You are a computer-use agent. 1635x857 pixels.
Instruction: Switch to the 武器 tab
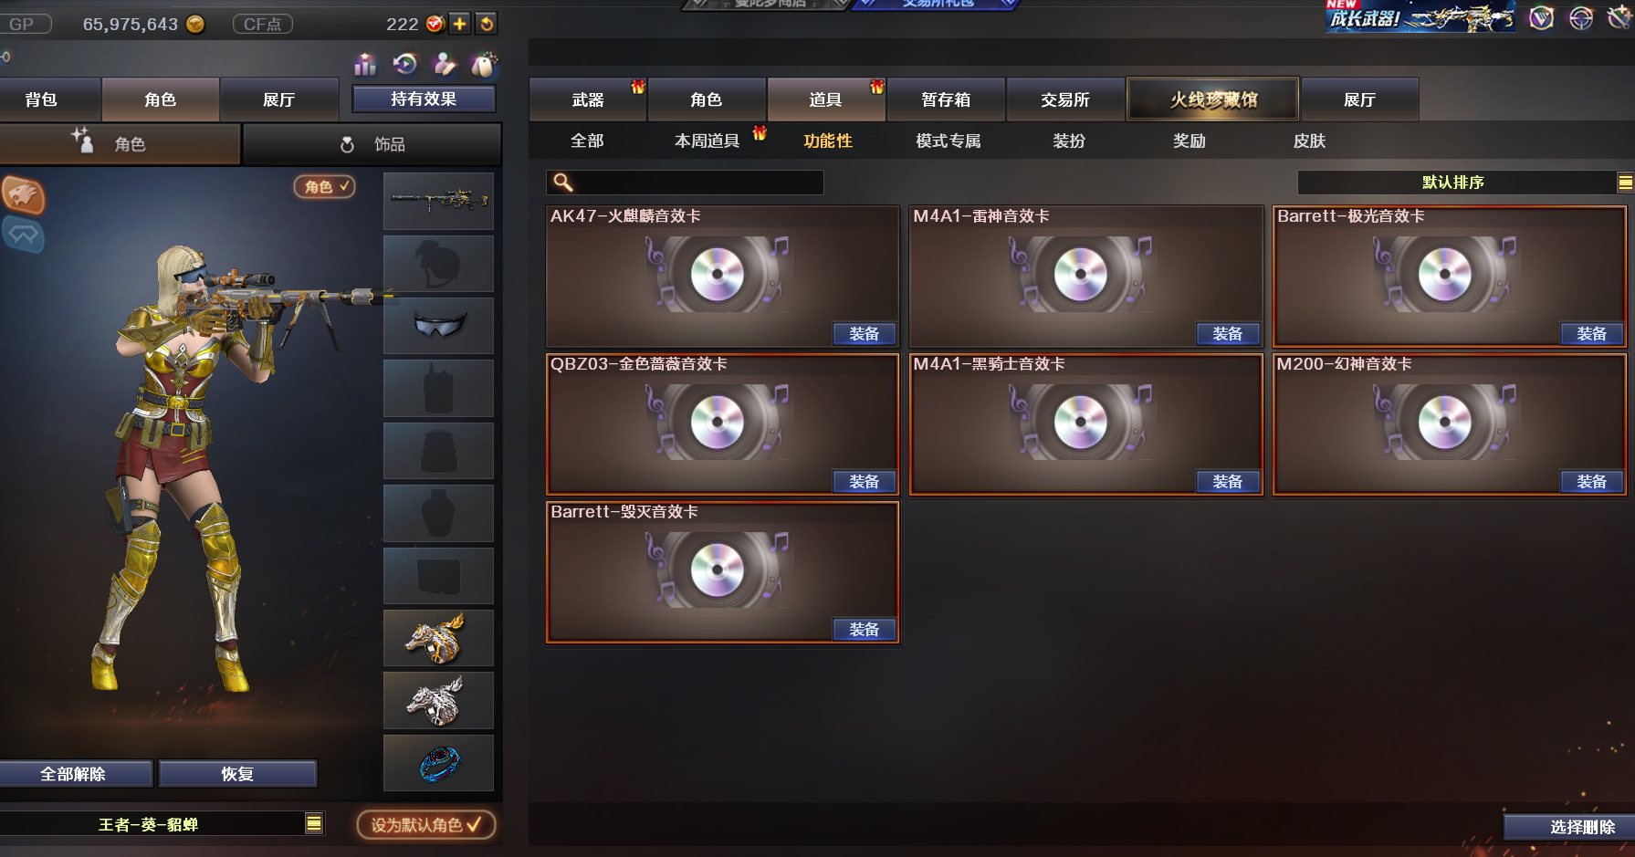[588, 99]
